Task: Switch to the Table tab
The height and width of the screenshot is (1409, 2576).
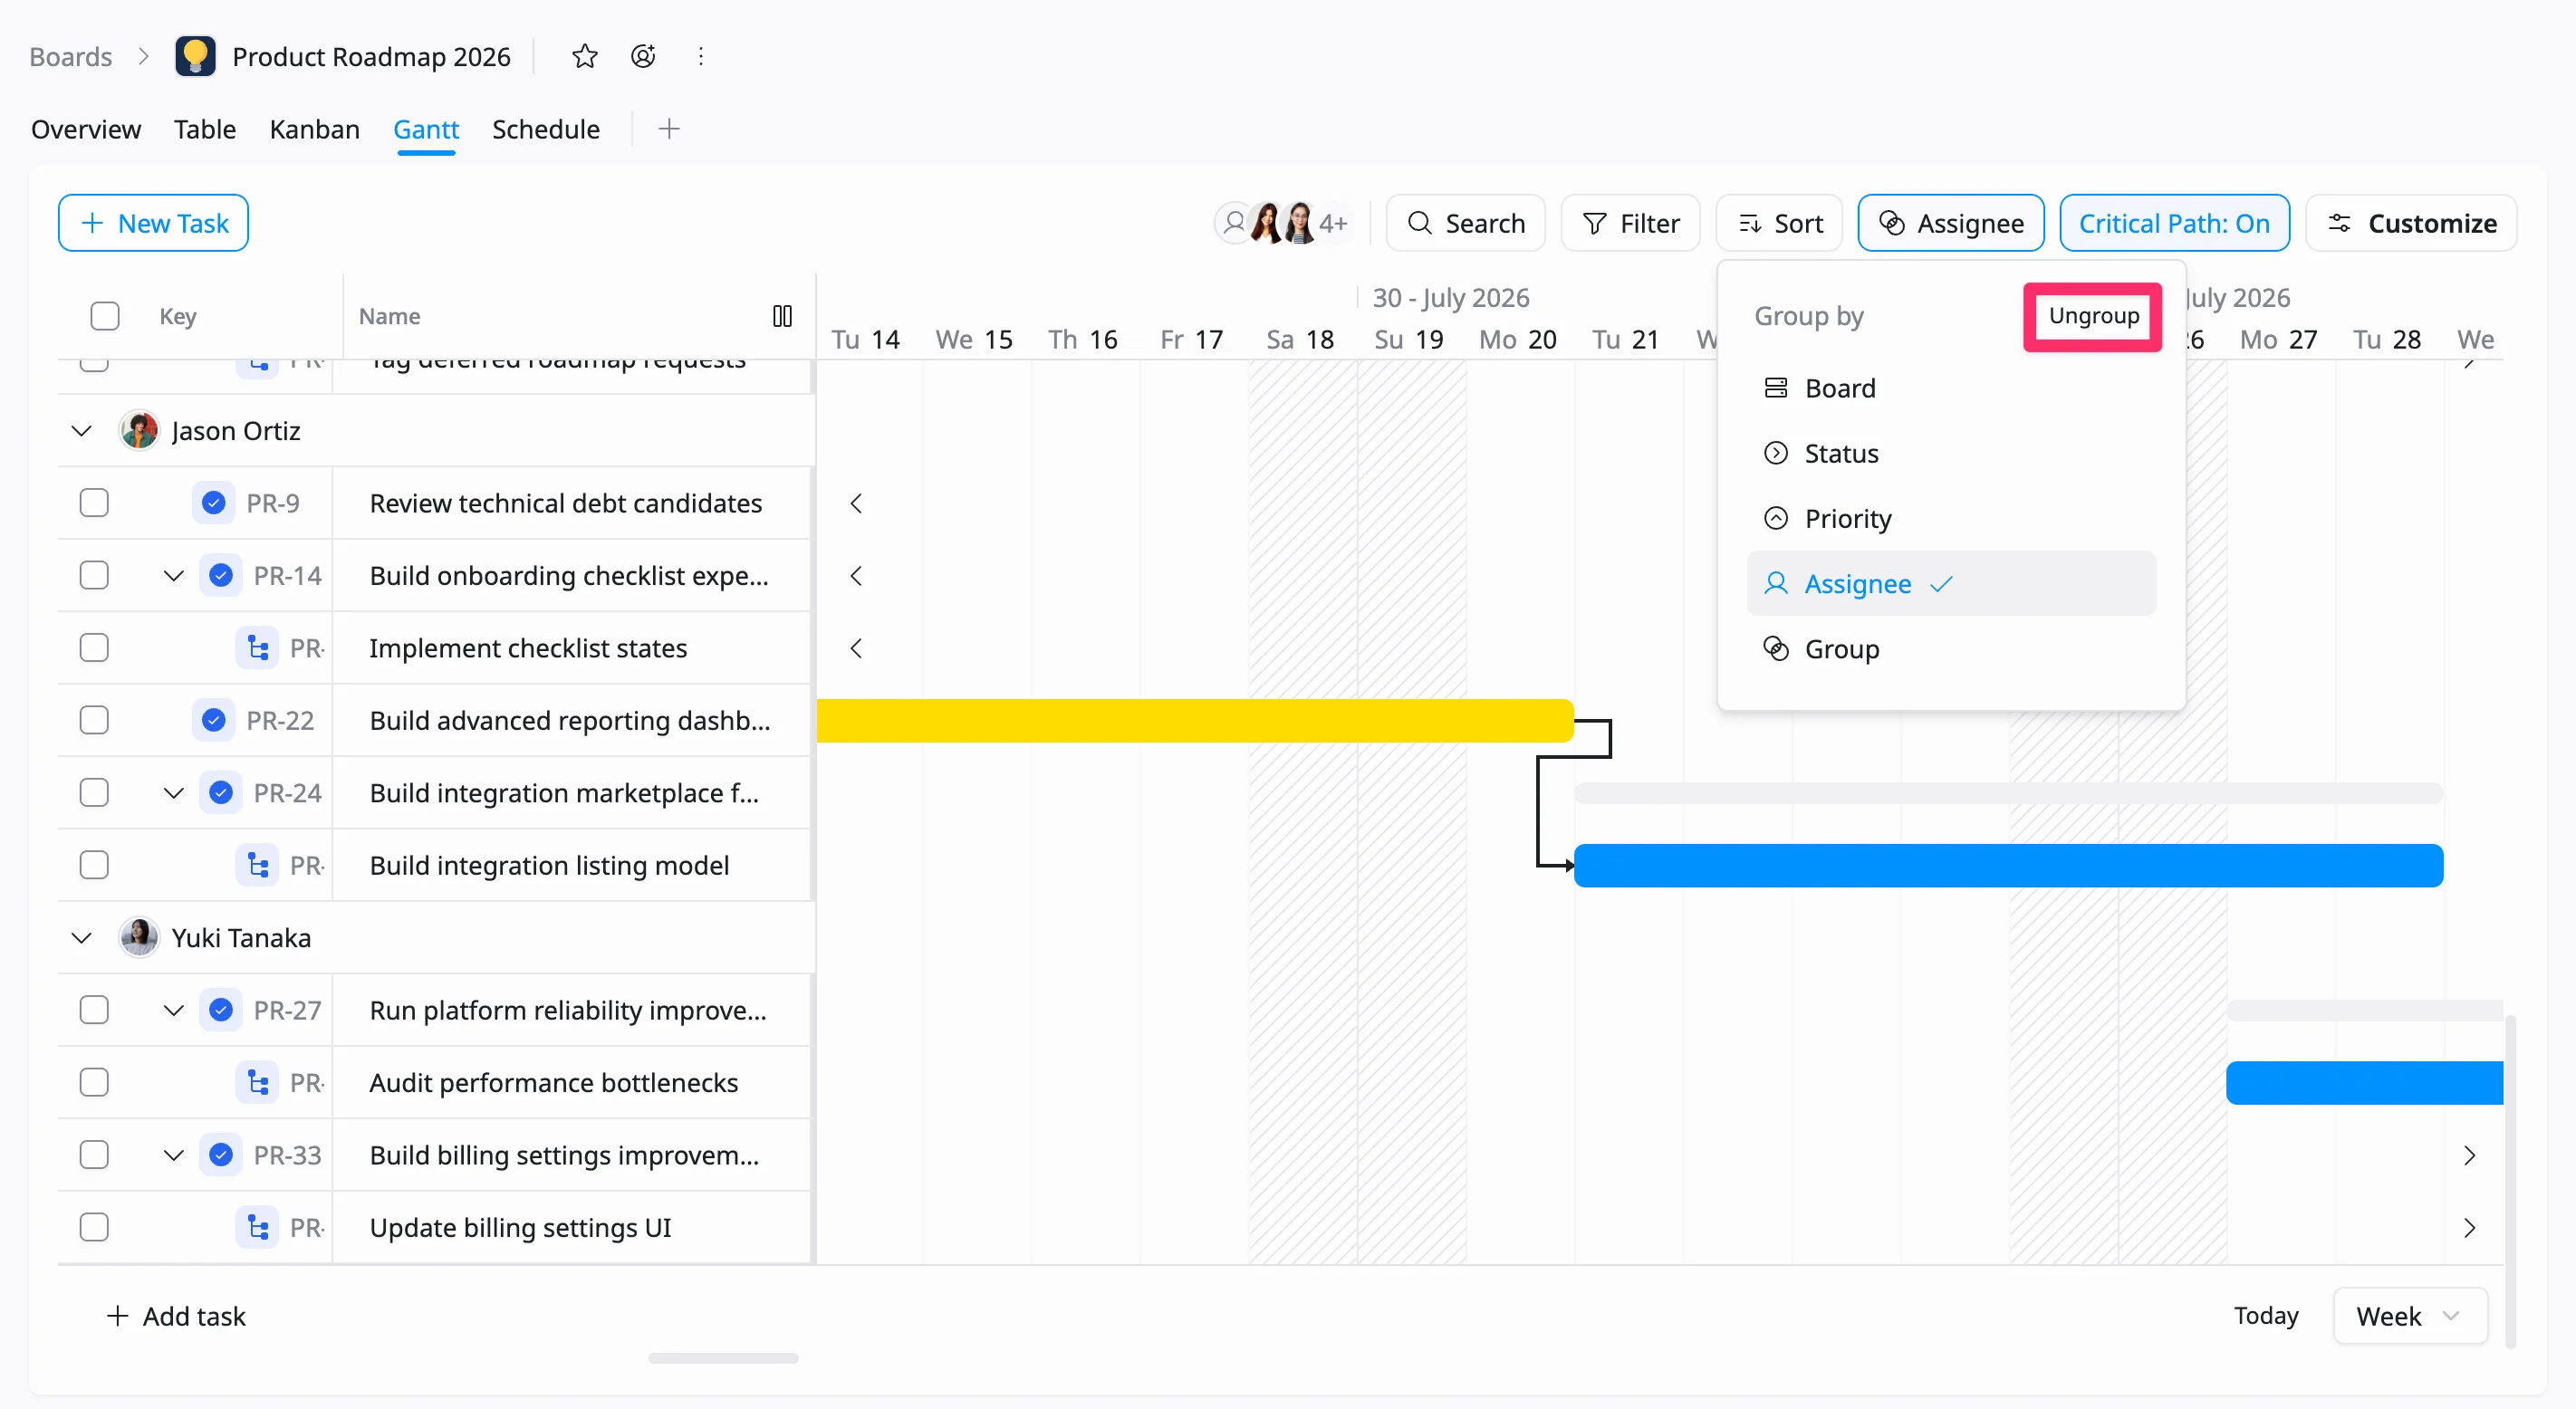Action: (205, 129)
